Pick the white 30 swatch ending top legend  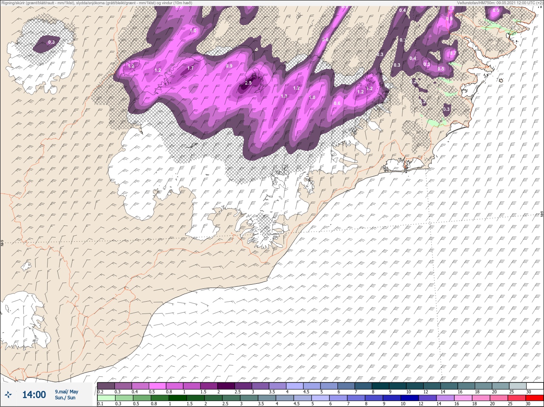[x=535, y=386]
